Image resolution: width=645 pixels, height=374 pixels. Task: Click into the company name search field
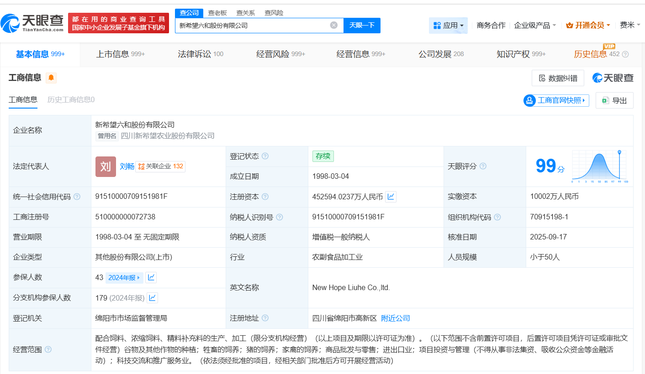[251, 26]
